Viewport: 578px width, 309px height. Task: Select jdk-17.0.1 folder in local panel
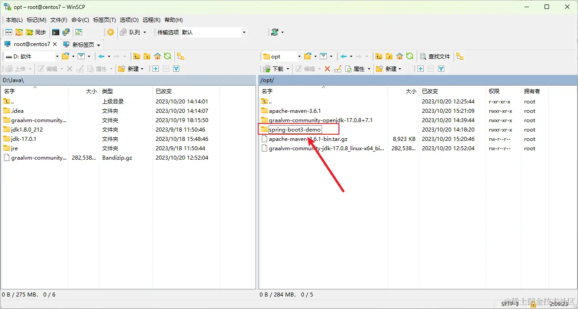(24, 139)
